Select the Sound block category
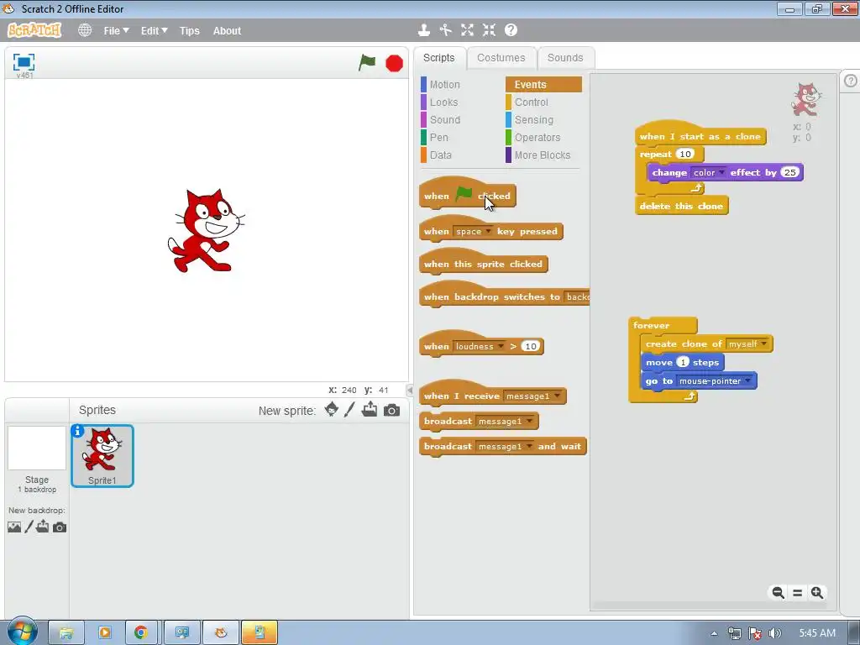The width and height of the screenshot is (860, 645). click(x=445, y=119)
